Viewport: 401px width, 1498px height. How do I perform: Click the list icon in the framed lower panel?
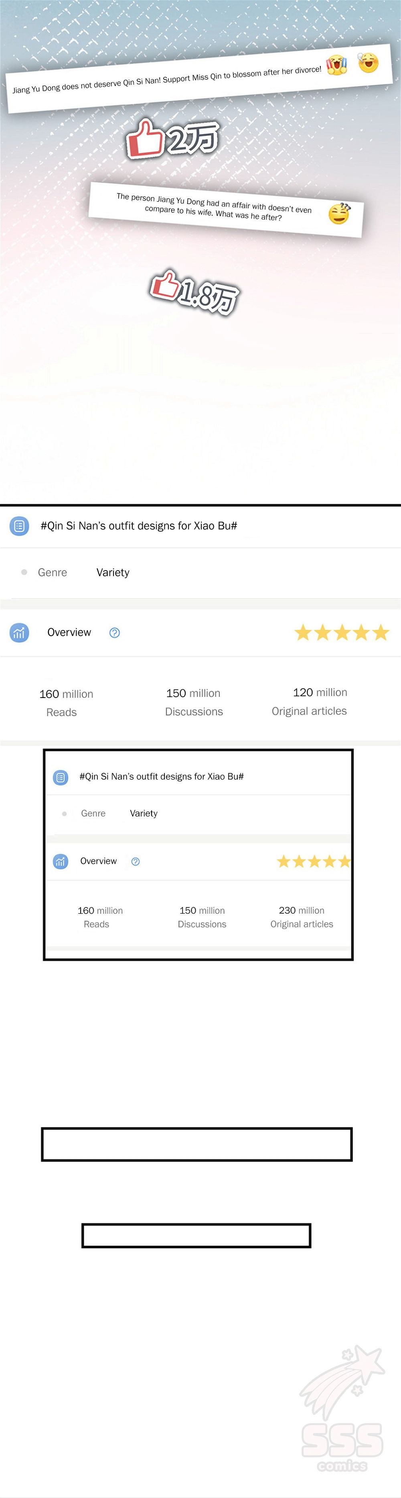pyautogui.click(x=61, y=777)
